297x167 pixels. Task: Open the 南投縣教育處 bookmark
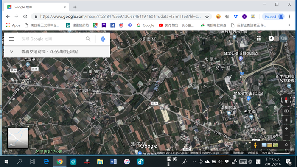(x=213, y=25)
